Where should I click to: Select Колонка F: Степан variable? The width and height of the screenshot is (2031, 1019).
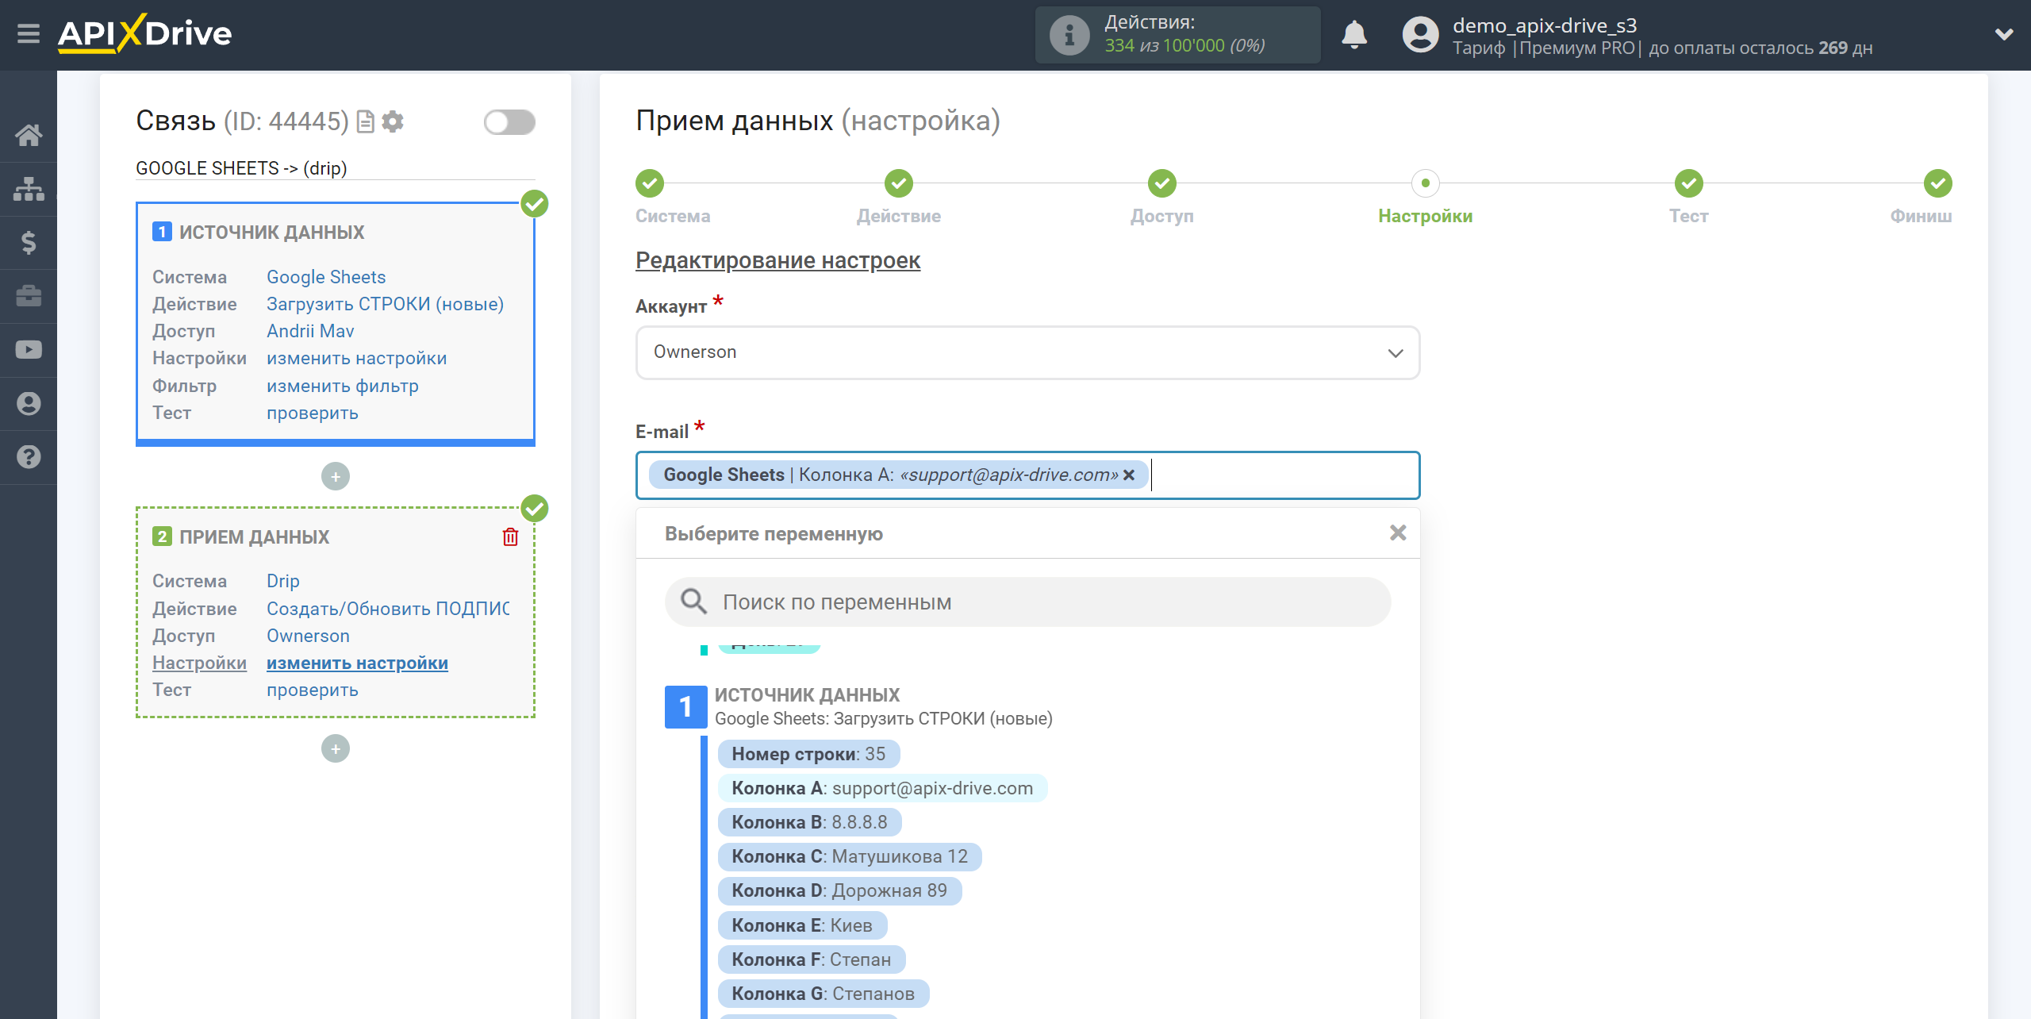812,959
